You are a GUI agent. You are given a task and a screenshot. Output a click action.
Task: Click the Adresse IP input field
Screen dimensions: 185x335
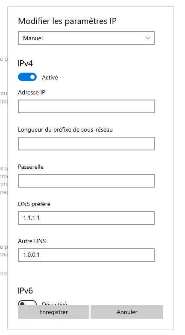pos(86,106)
